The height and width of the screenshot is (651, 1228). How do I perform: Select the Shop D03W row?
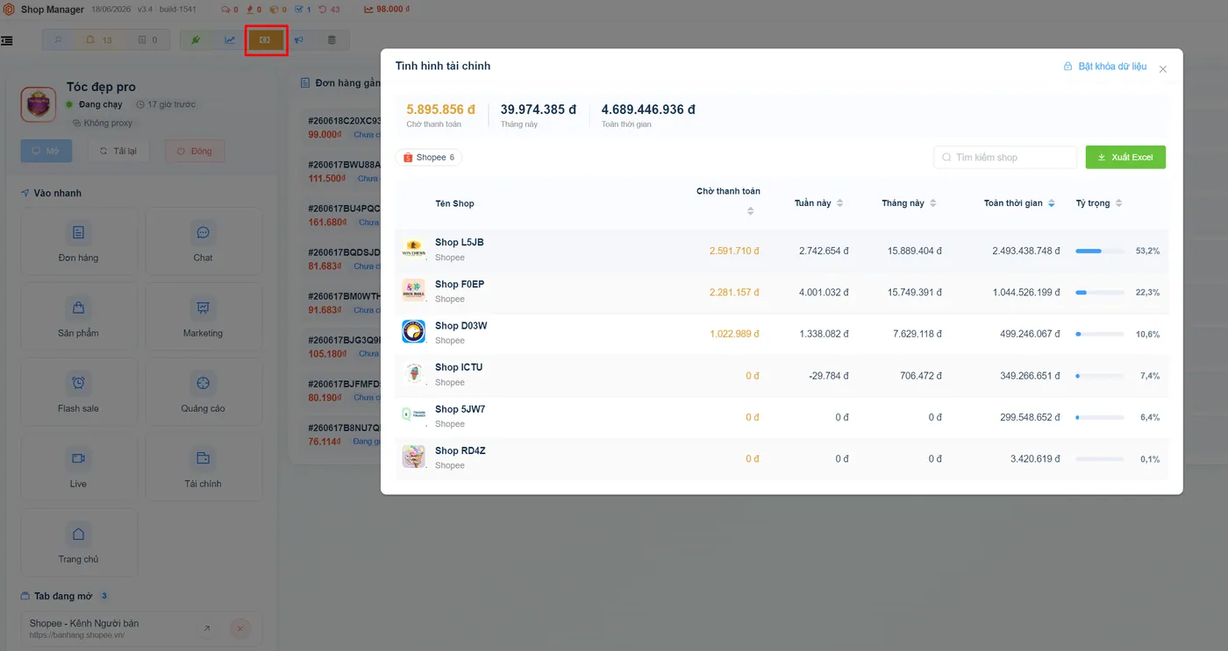coord(782,333)
